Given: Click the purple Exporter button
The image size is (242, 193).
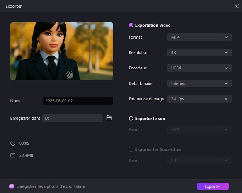Looking at the screenshot, I should coord(213,186).
